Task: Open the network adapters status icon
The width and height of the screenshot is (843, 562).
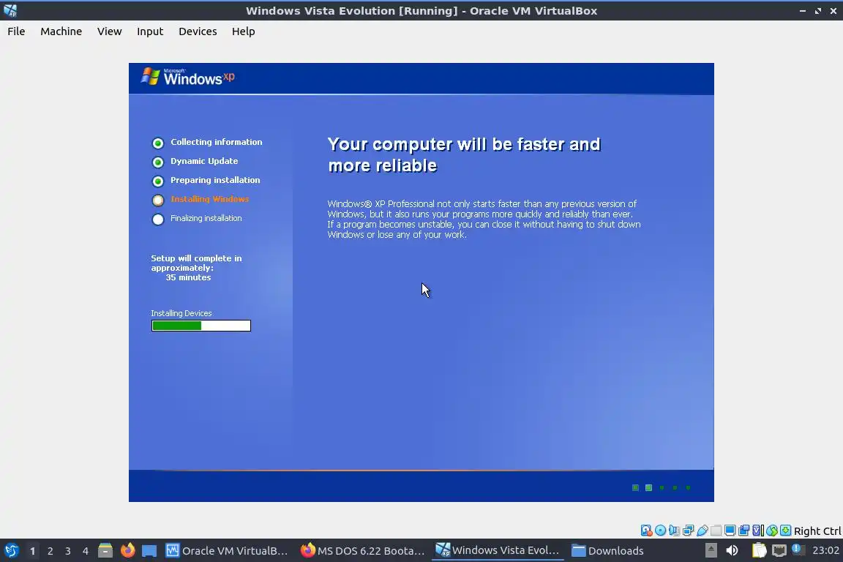Action: [x=688, y=531]
